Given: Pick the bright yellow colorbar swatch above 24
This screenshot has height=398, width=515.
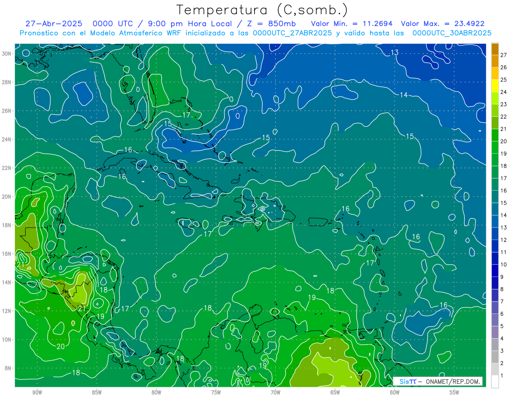Looking at the screenshot, I should (x=495, y=86).
